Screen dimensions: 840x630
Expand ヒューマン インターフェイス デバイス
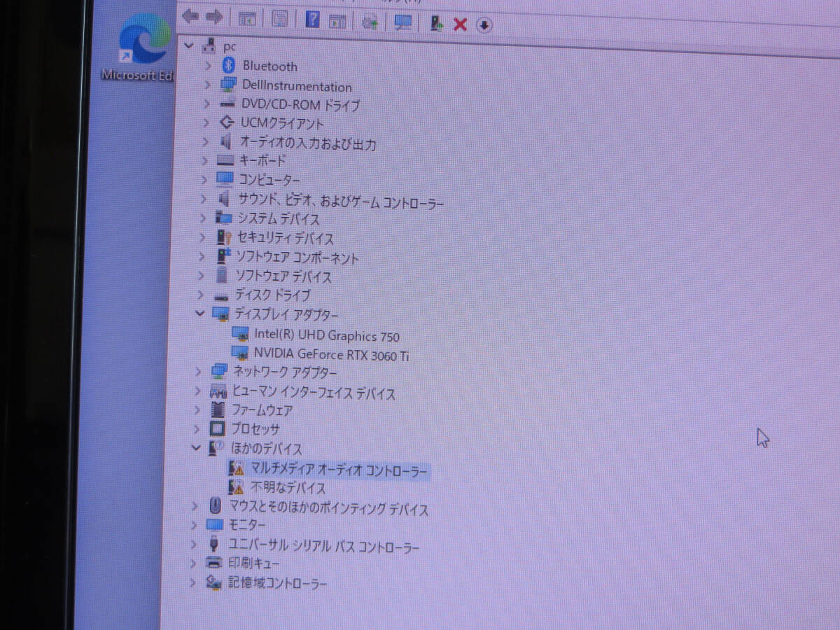point(198,391)
